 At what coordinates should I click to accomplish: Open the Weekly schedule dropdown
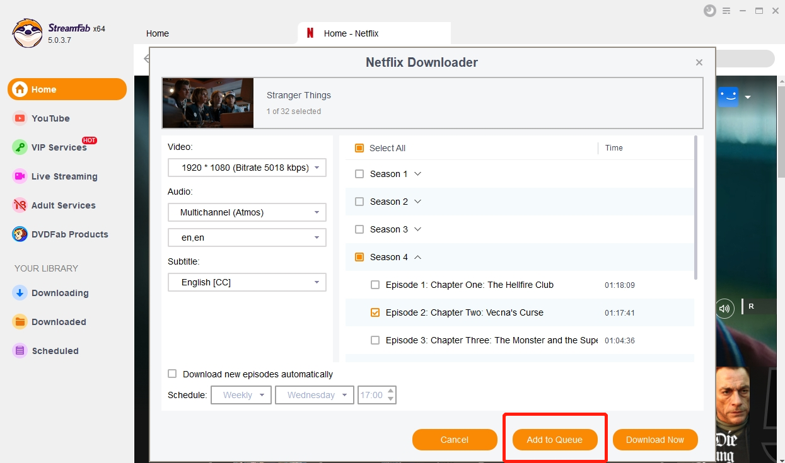coord(241,395)
